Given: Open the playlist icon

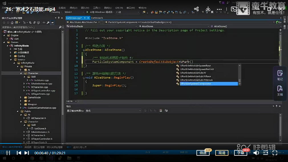Looking at the screenshot, I should [x=265, y=153].
